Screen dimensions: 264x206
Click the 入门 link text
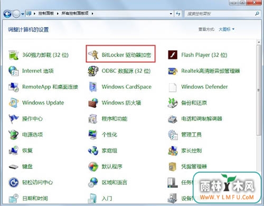click(x=107, y=199)
